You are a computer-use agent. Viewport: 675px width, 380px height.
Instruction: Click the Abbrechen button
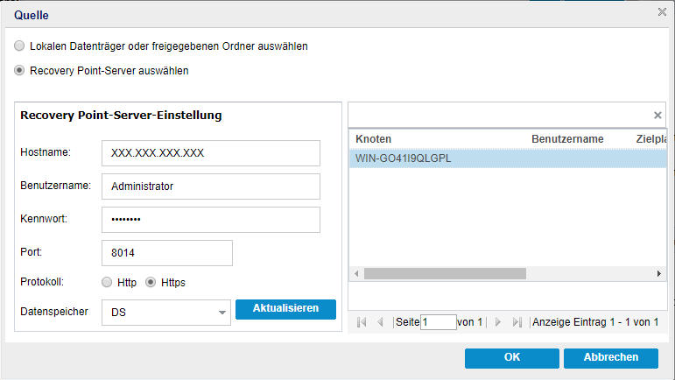611,358
